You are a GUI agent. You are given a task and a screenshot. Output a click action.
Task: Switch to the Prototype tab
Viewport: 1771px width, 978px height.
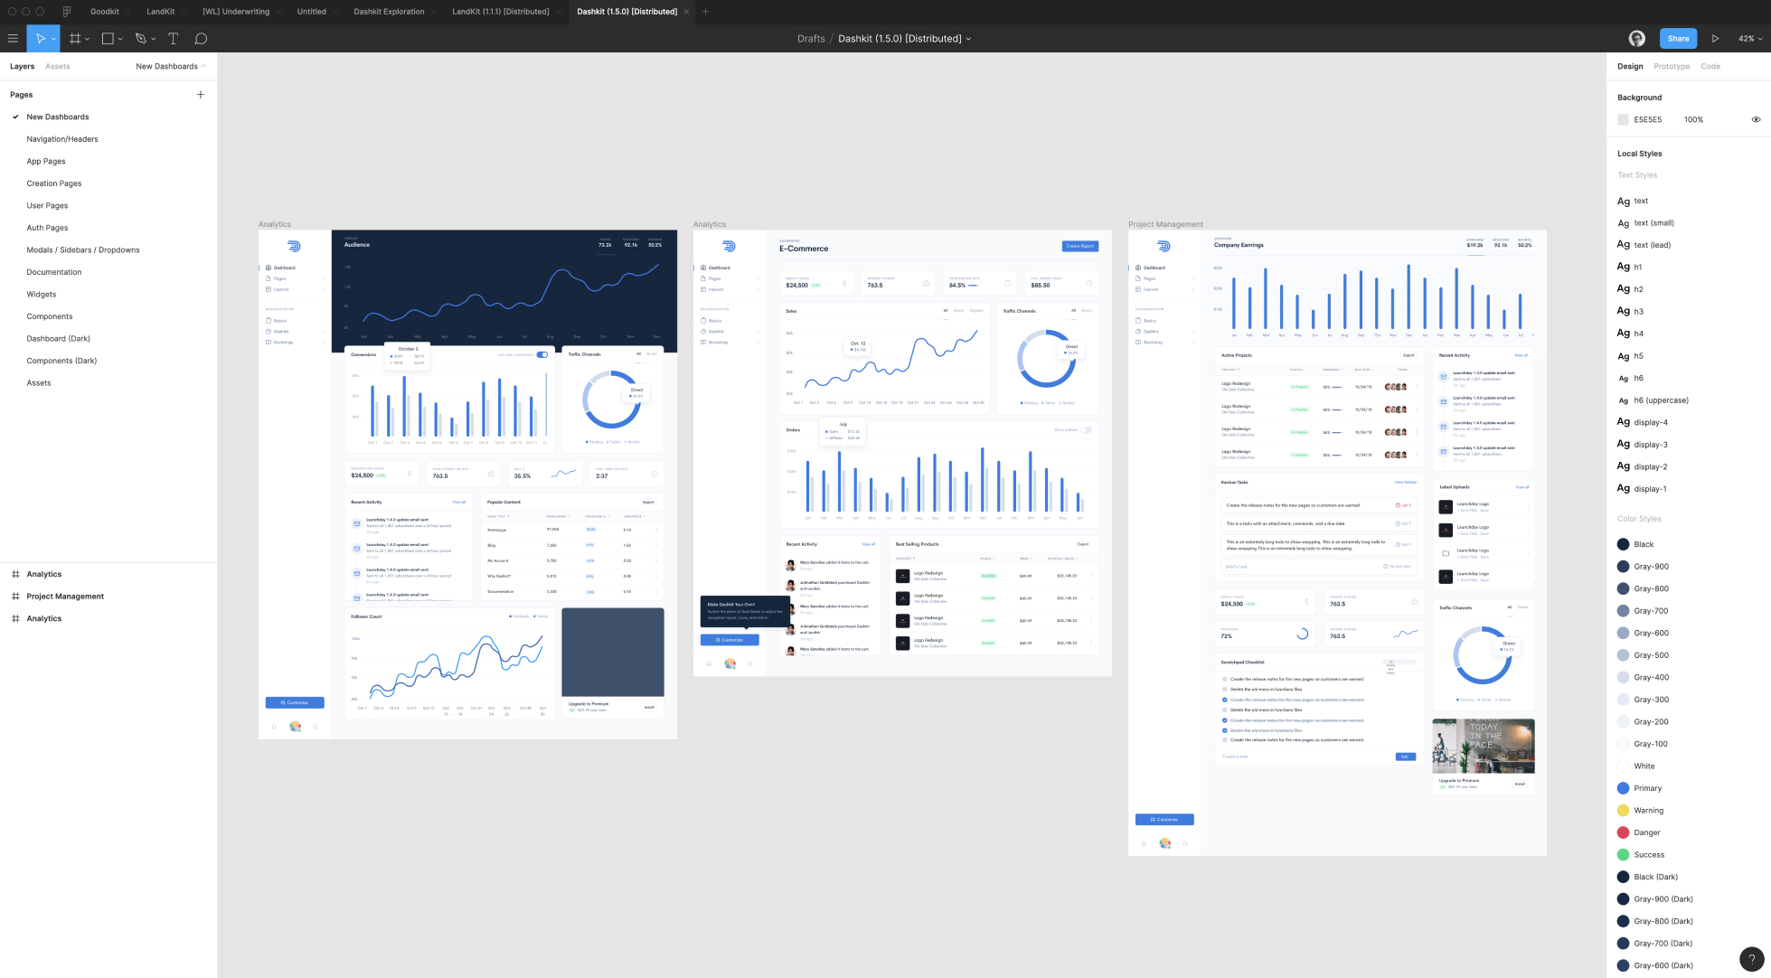click(1672, 66)
